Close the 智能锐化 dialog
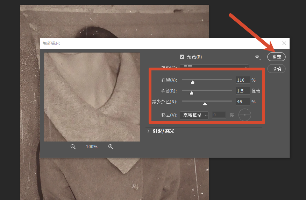The height and width of the screenshot is (200, 306). pos(284,43)
